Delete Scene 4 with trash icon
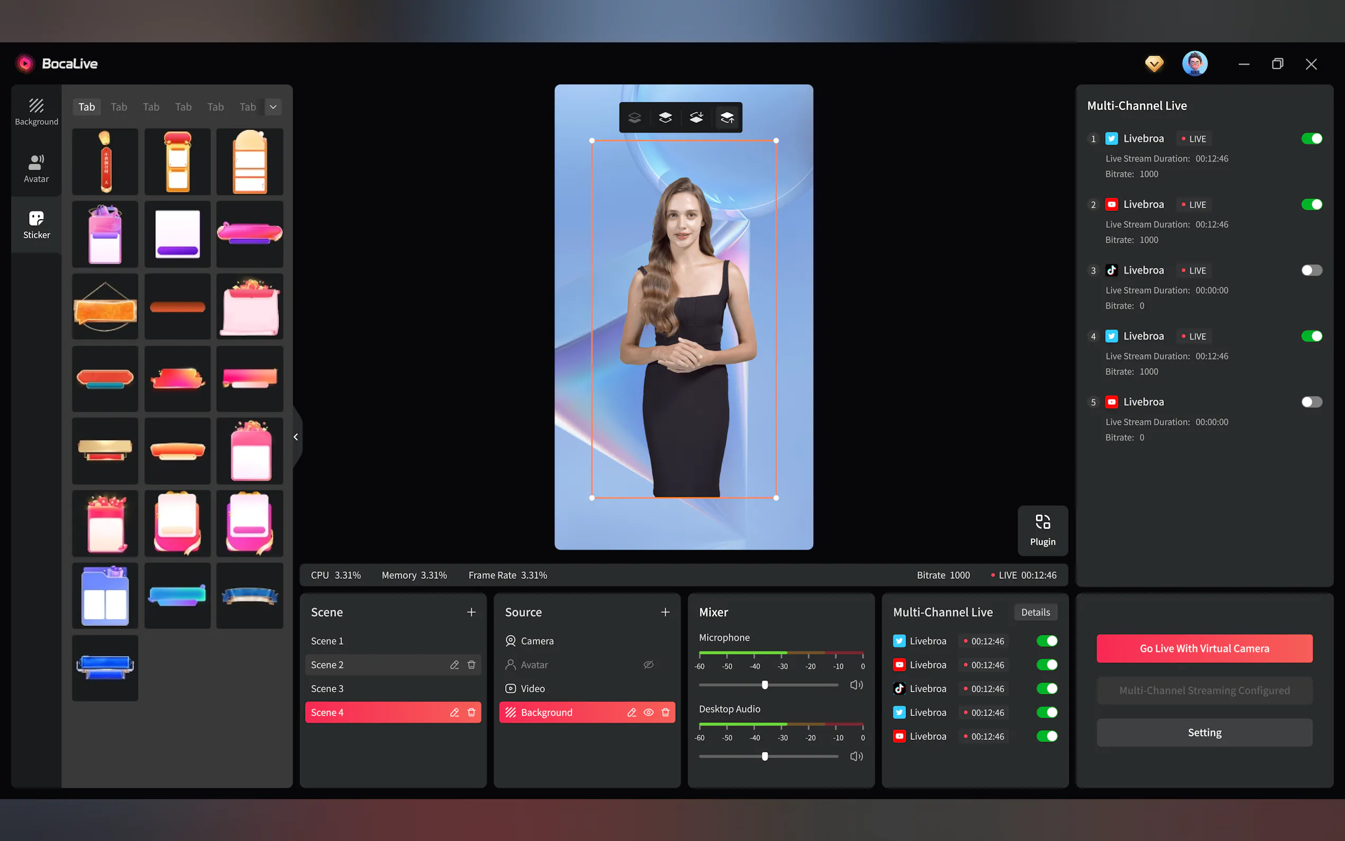This screenshot has height=841, width=1345. click(471, 712)
